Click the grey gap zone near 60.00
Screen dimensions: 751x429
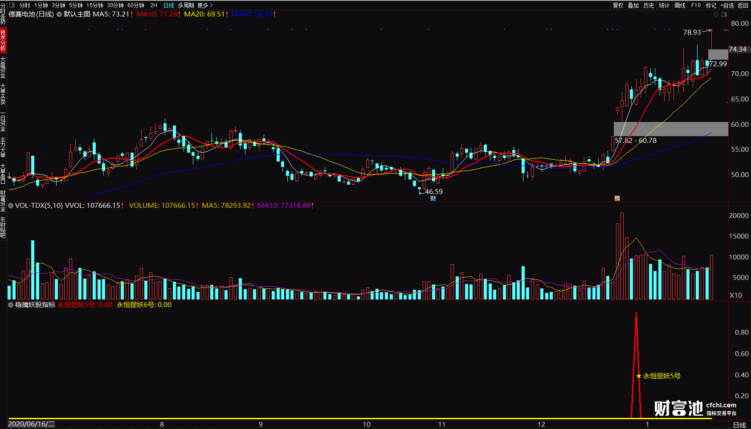(671, 129)
